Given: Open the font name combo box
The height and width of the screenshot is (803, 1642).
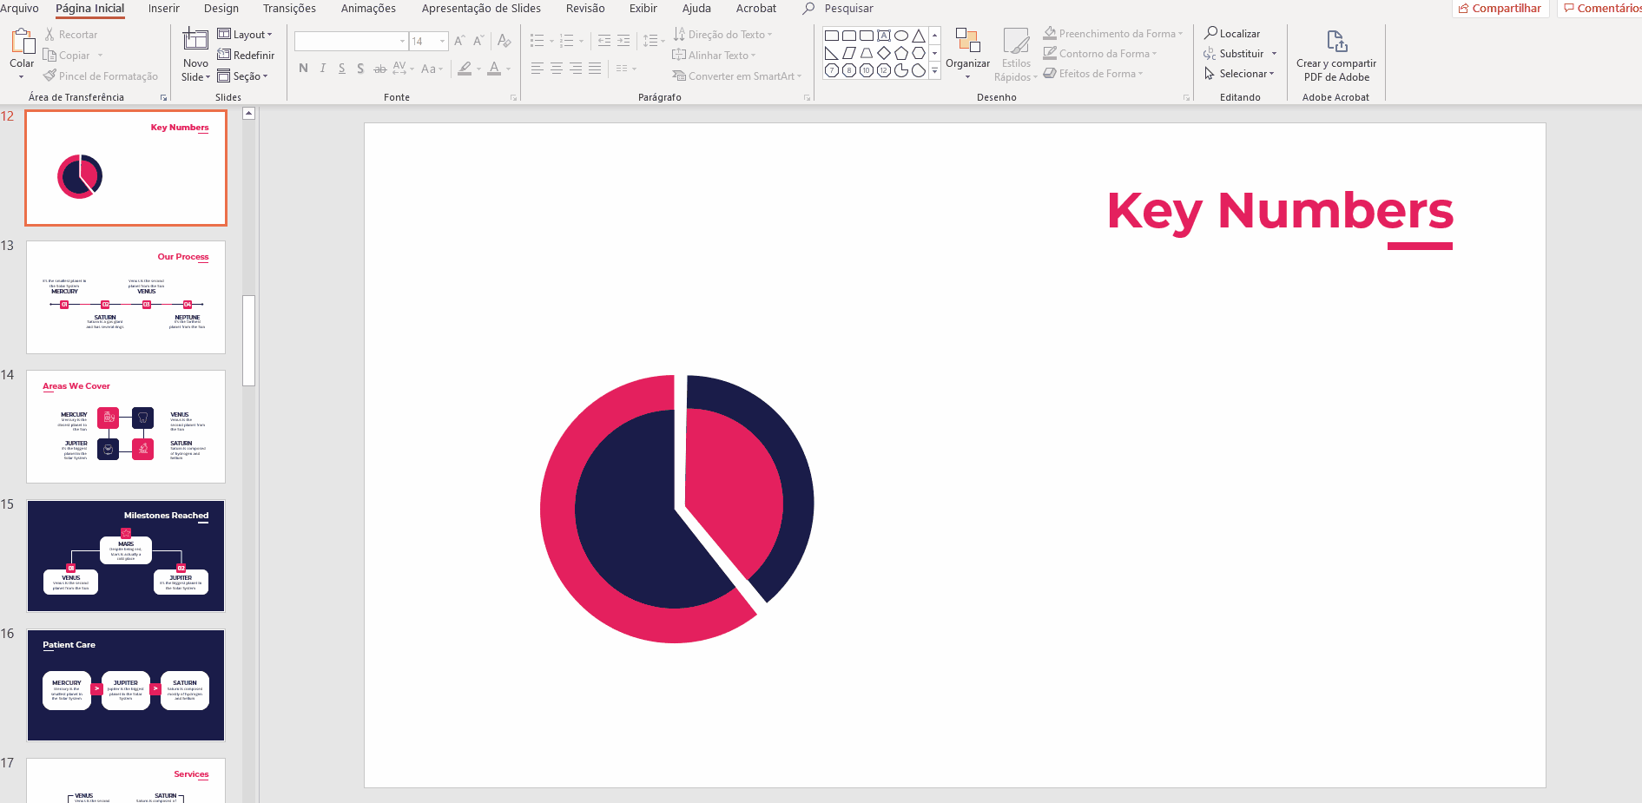Looking at the screenshot, I should [x=351, y=41].
